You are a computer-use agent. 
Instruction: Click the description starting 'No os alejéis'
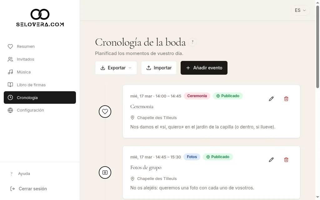tap(192, 188)
